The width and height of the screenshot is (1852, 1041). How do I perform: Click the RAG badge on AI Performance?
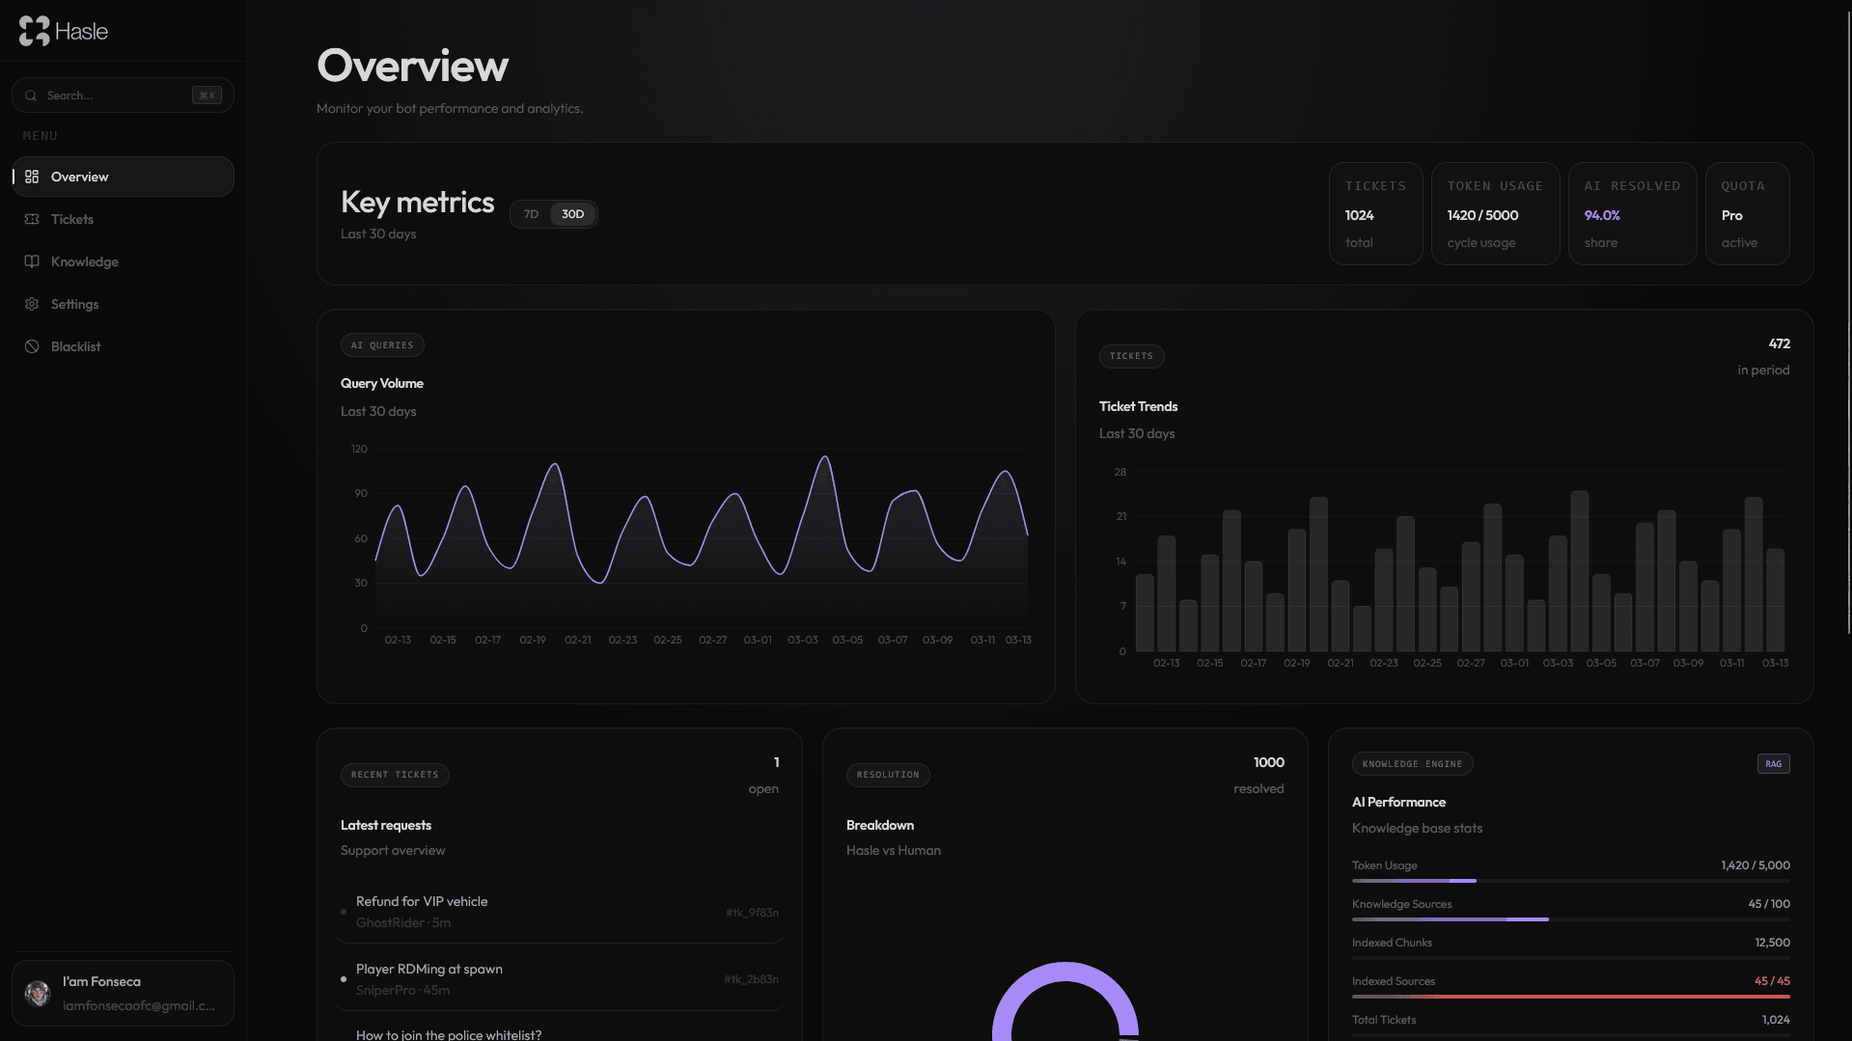(1772, 763)
